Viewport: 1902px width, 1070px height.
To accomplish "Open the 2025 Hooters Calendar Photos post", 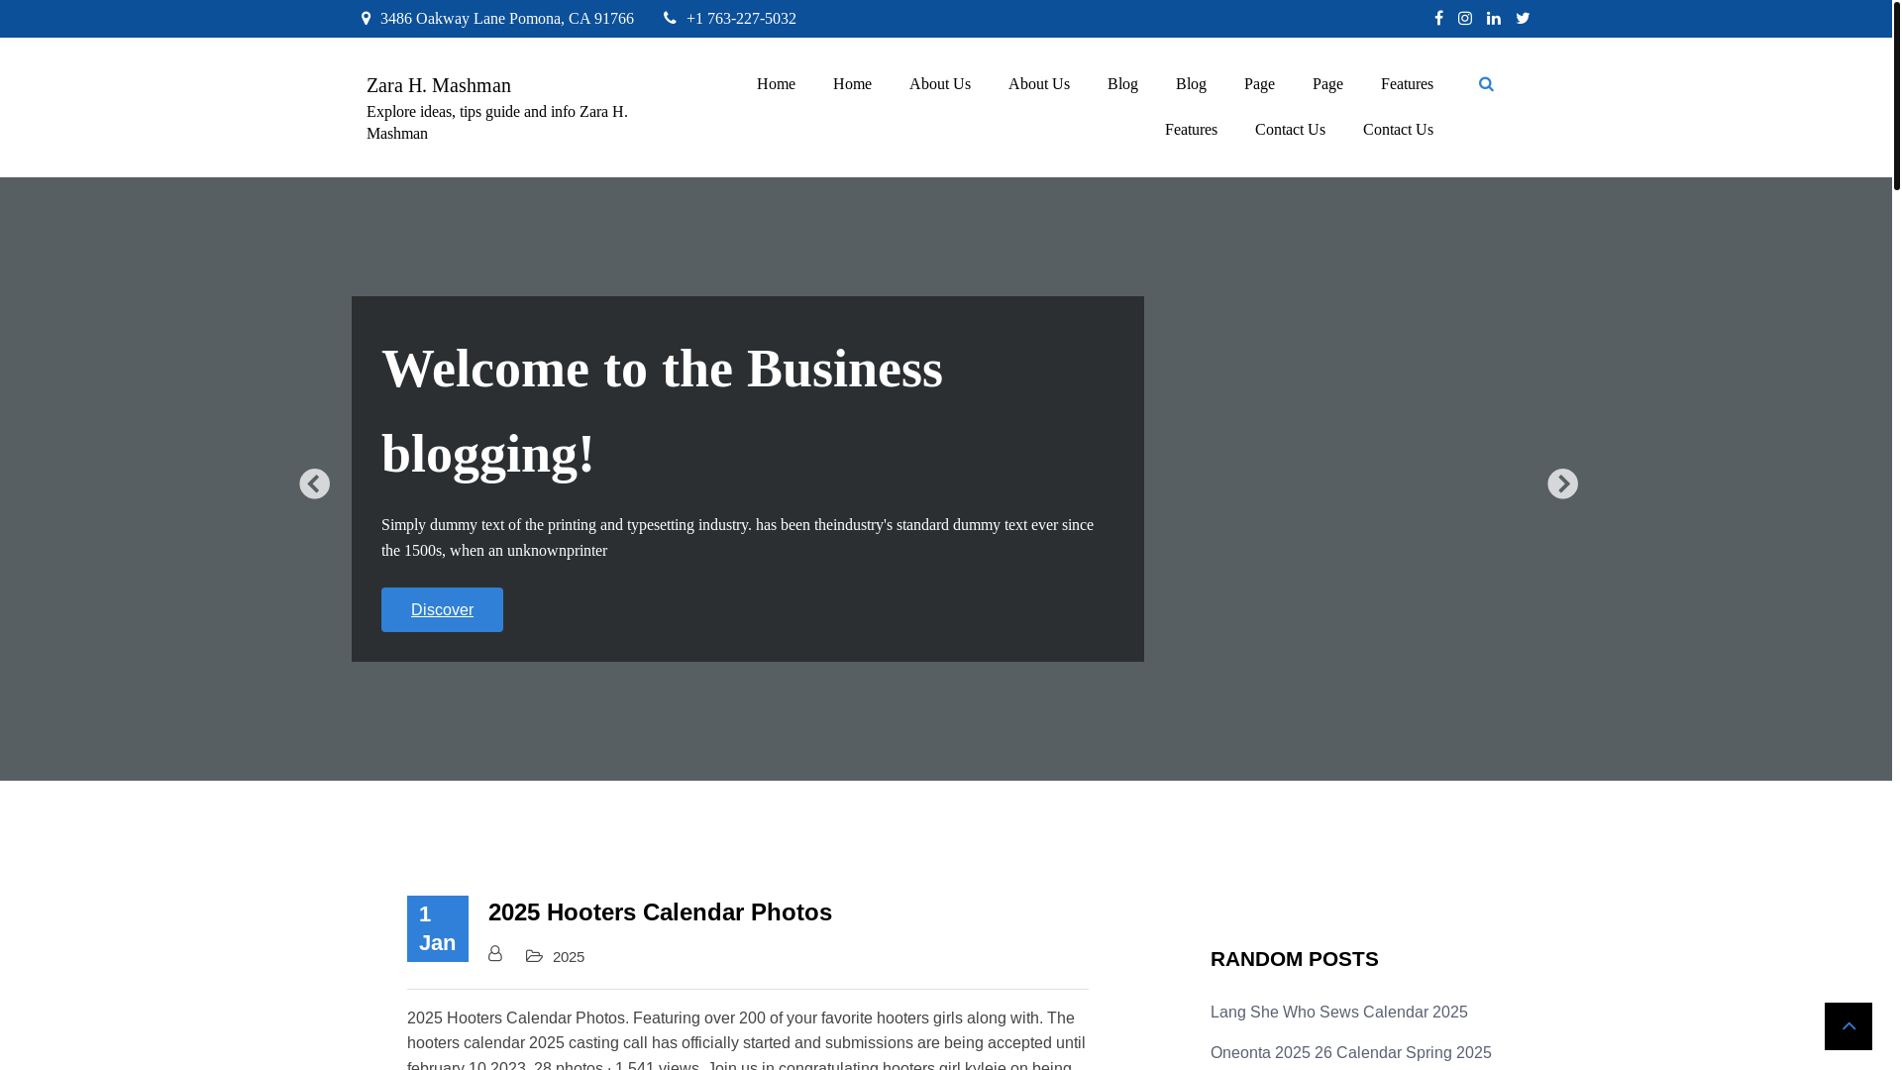I will tap(660, 911).
